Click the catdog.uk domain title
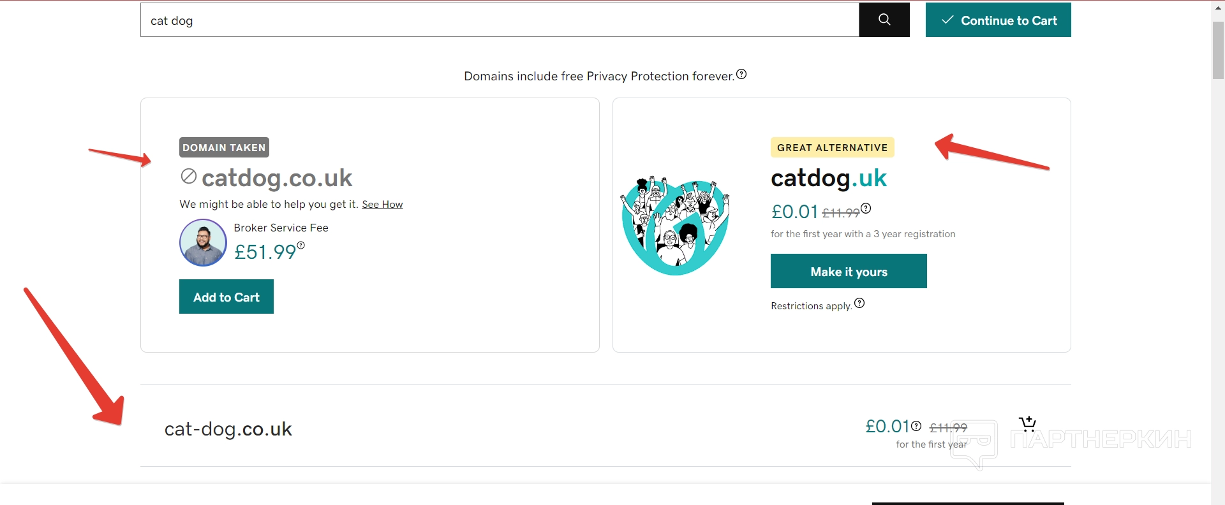 click(x=828, y=179)
